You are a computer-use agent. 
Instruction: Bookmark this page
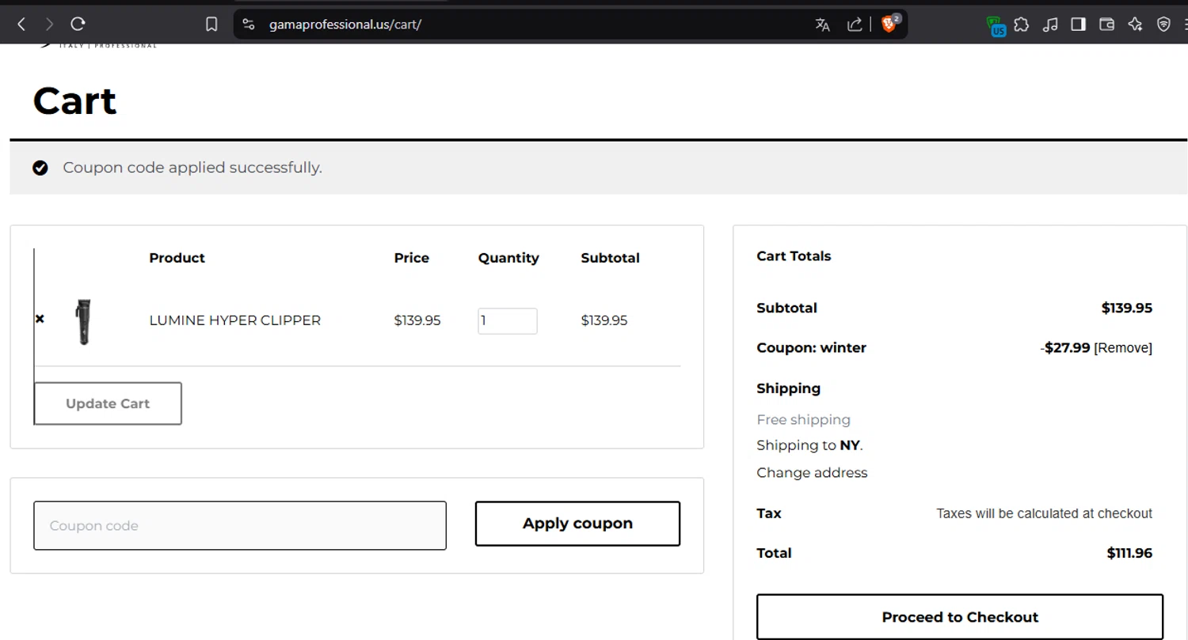click(211, 25)
